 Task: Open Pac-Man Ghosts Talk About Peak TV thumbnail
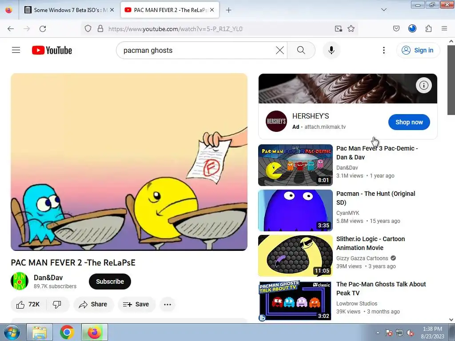pos(295,301)
